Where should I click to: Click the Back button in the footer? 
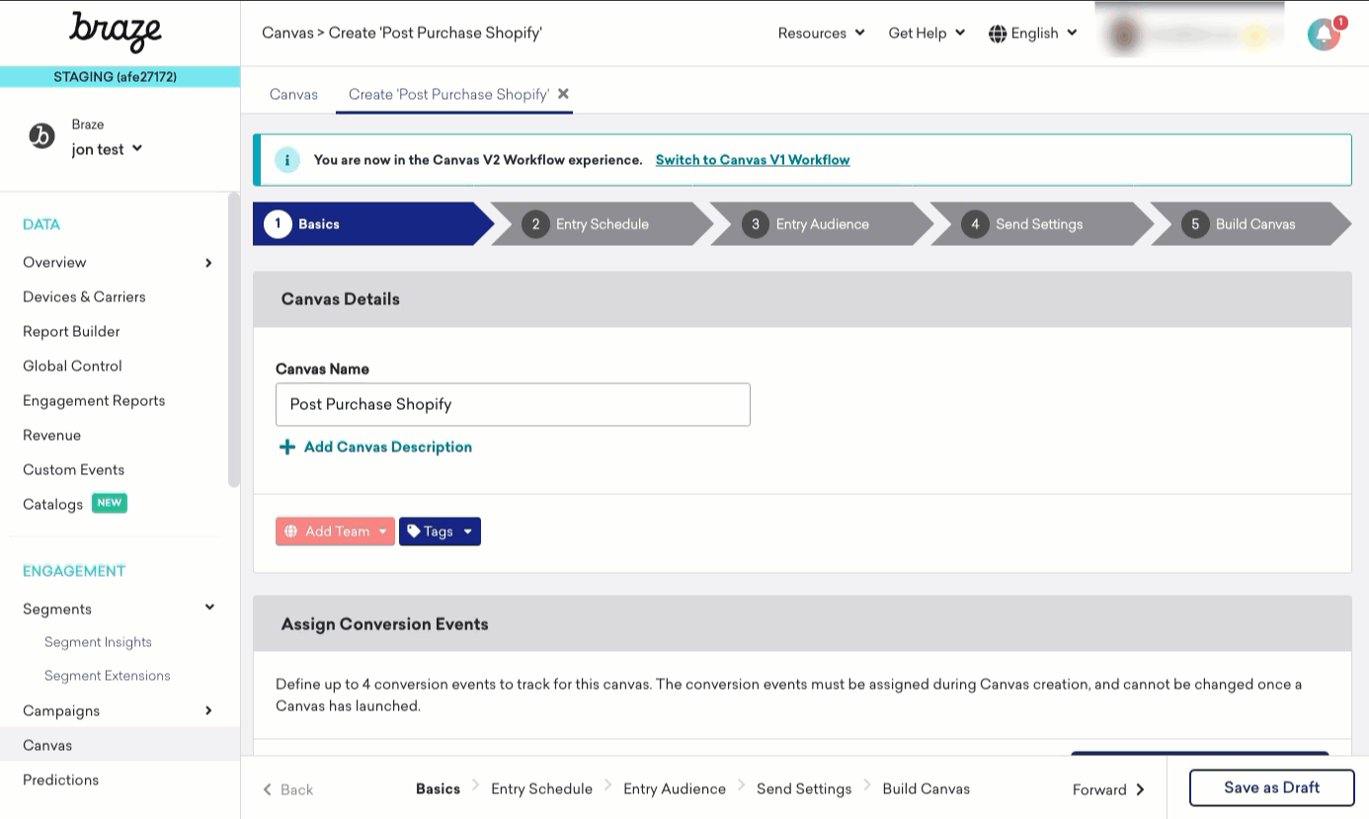pyautogui.click(x=287, y=789)
